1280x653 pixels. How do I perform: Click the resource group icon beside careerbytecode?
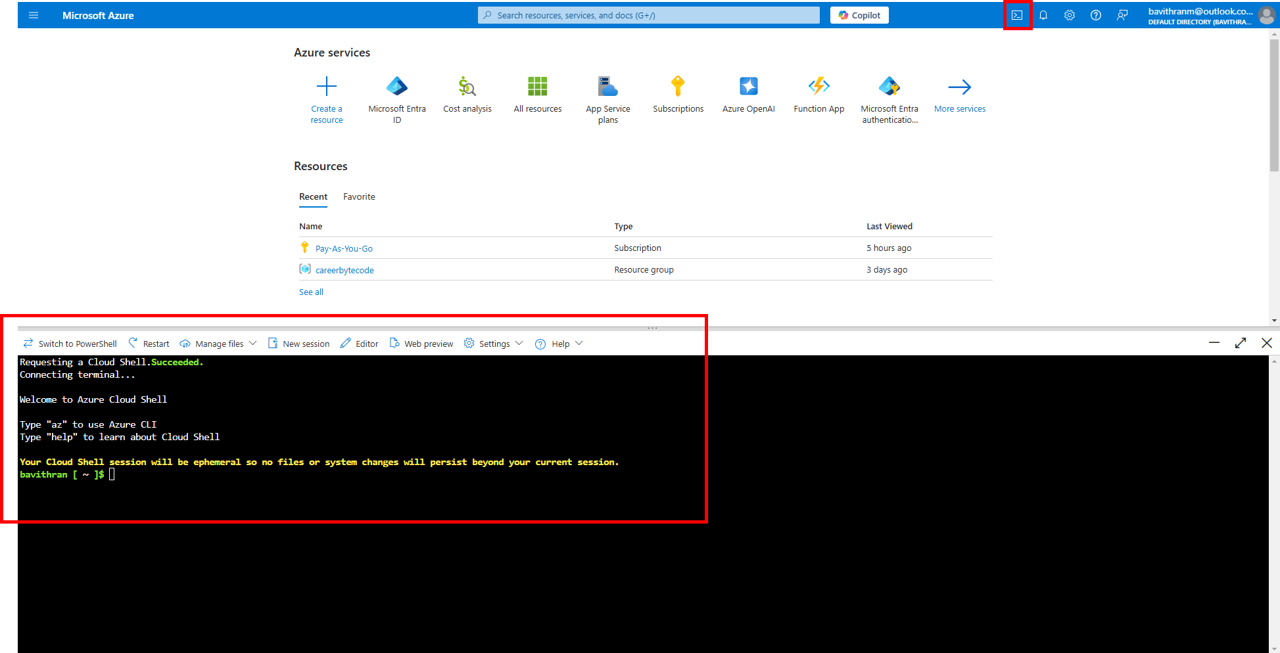[305, 269]
